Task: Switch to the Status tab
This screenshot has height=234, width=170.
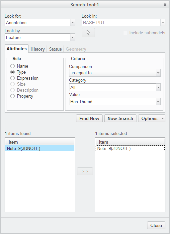Action: 55,49
